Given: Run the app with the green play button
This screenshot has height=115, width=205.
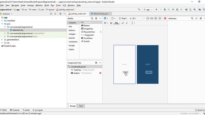Looking at the screenshot, I should 157,10.
